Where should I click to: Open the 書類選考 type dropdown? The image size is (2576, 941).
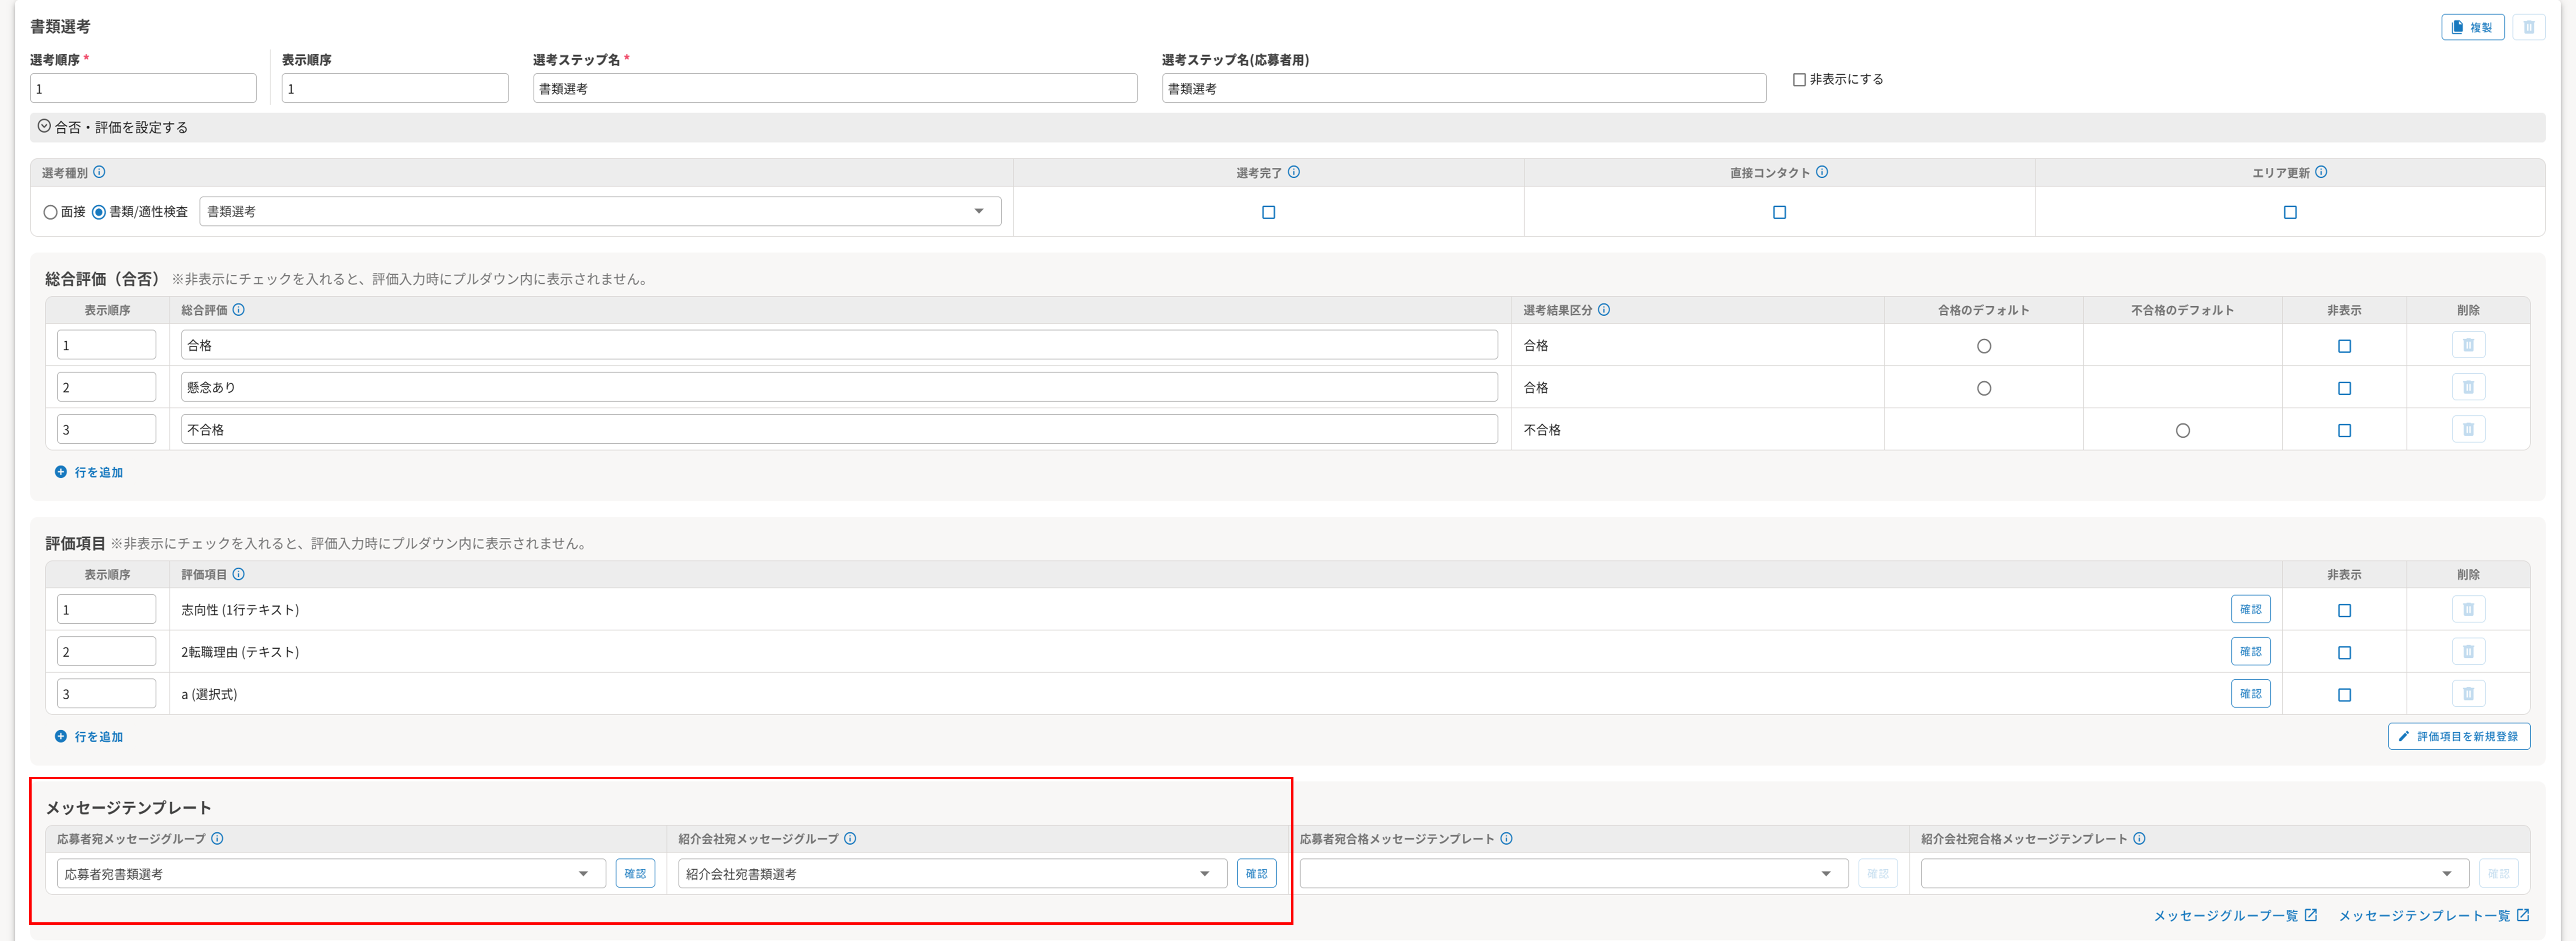tap(600, 211)
